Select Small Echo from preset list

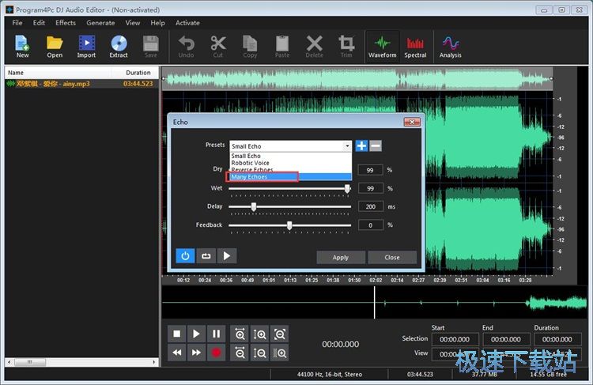tap(290, 156)
